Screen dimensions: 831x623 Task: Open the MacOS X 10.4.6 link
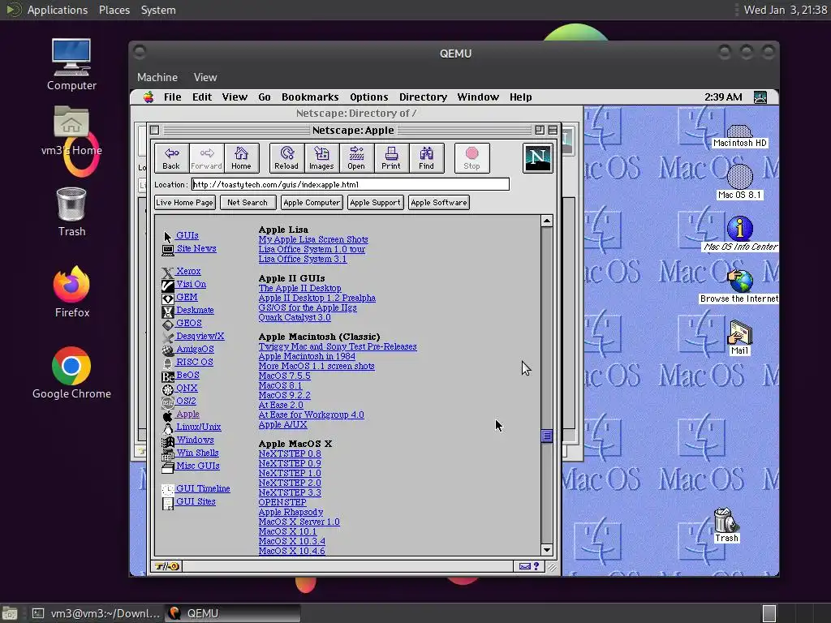tap(292, 551)
